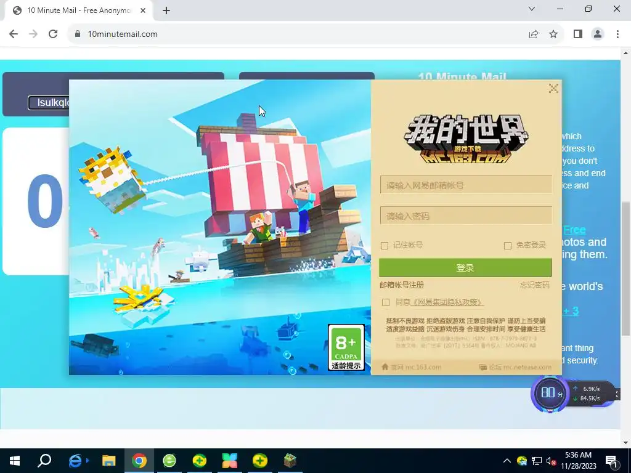The width and height of the screenshot is (631, 473).
Task: Click the 80分 performance score widget
Action: click(x=550, y=393)
